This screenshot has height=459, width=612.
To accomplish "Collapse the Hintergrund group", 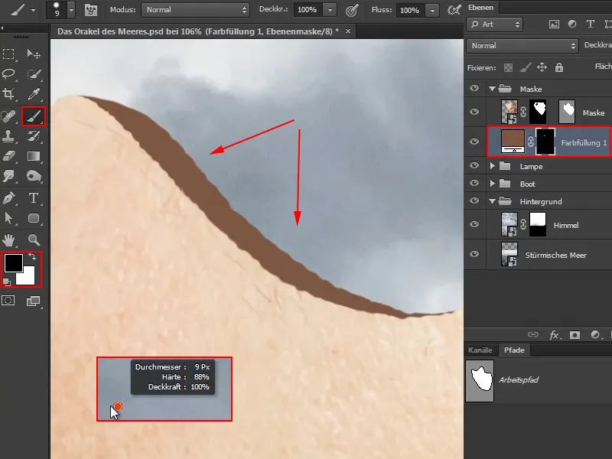I will click(x=492, y=201).
